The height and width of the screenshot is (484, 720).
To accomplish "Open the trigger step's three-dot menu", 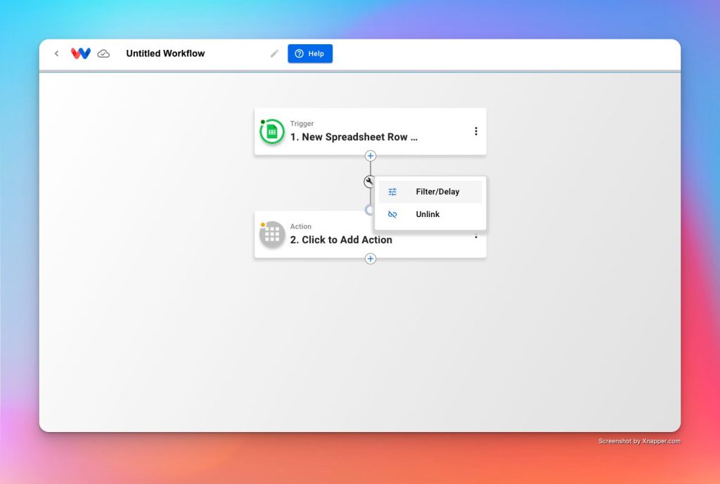I will (476, 131).
